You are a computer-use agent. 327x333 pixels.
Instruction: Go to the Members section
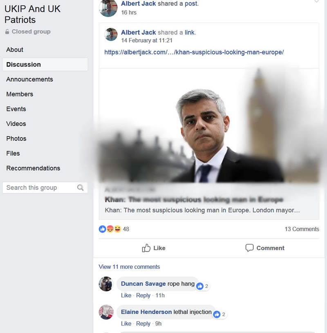[20, 94]
